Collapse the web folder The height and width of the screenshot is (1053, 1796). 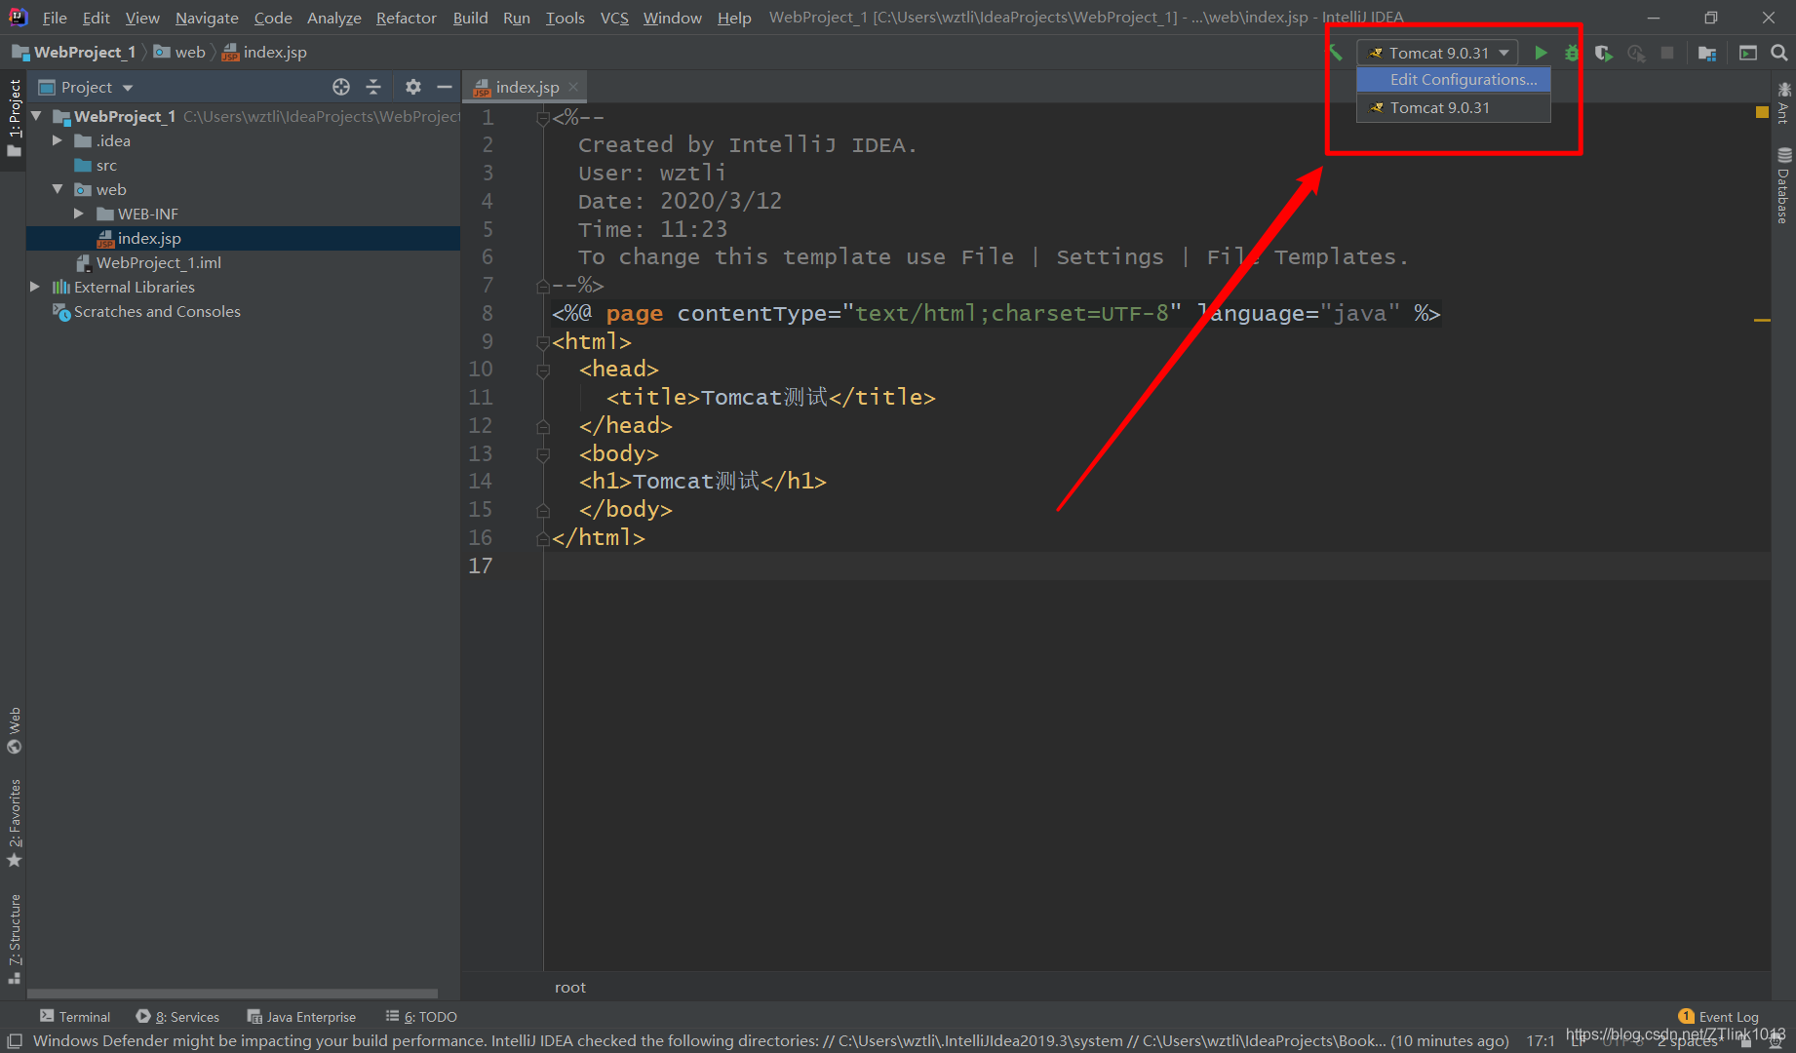58,189
